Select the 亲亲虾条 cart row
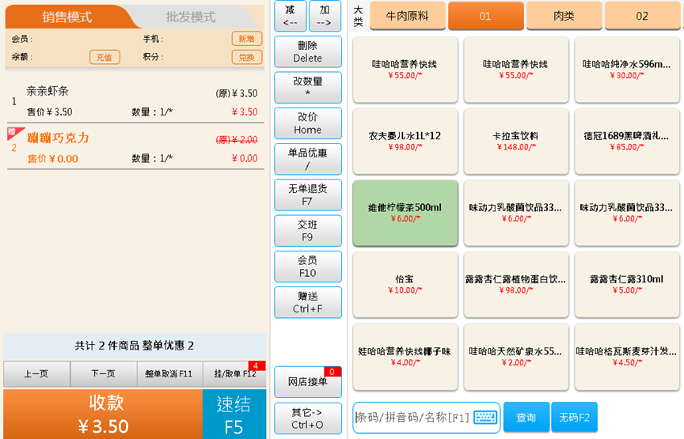The width and height of the screenshot is (684, 439). click(135, 101)
